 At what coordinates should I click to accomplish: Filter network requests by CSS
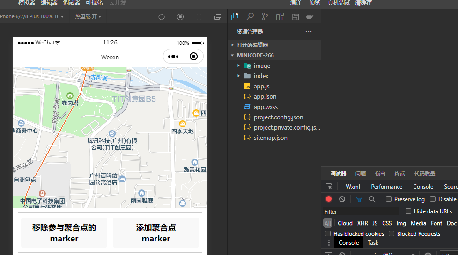[x=387, y=223]
